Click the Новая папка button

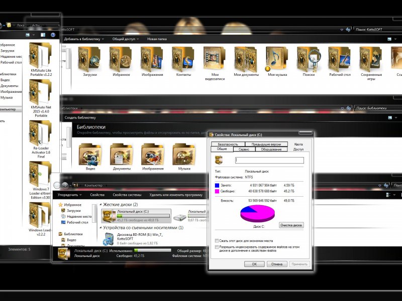point(157,39)
